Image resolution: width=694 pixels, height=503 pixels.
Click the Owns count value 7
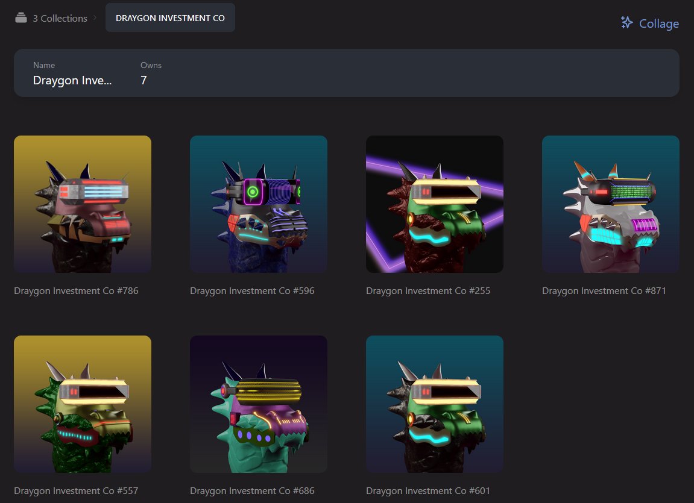click(144, 80)
